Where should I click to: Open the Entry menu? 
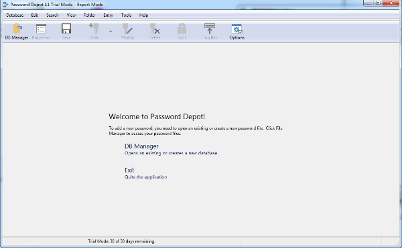108,15
